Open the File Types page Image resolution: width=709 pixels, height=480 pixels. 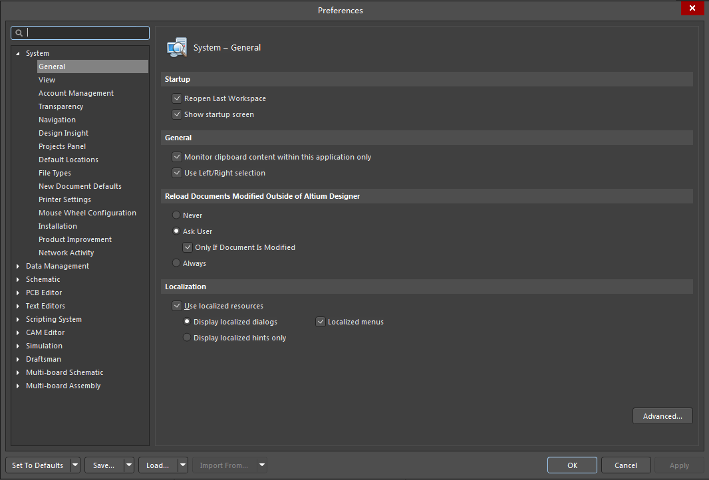(55, 173)
